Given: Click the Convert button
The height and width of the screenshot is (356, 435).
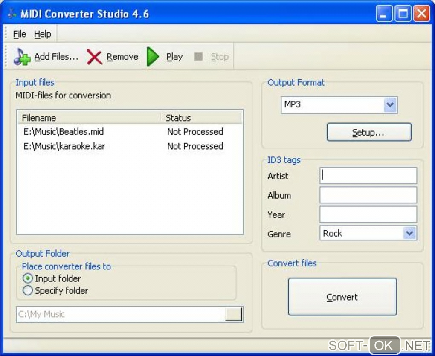Looking at the screenshot, I should click(x=342, y=297).
